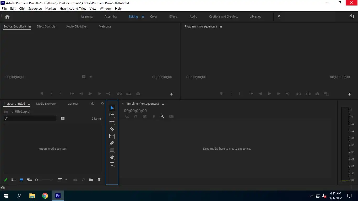The width and height of the screenshot is (358, 201).
Task: Click Create New Search Bin icon
Action: pyautogui.click(x=62, y=118)
